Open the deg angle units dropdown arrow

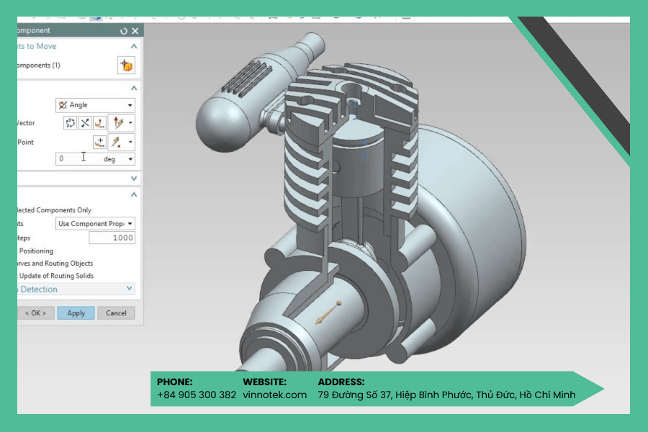(130, 159)
